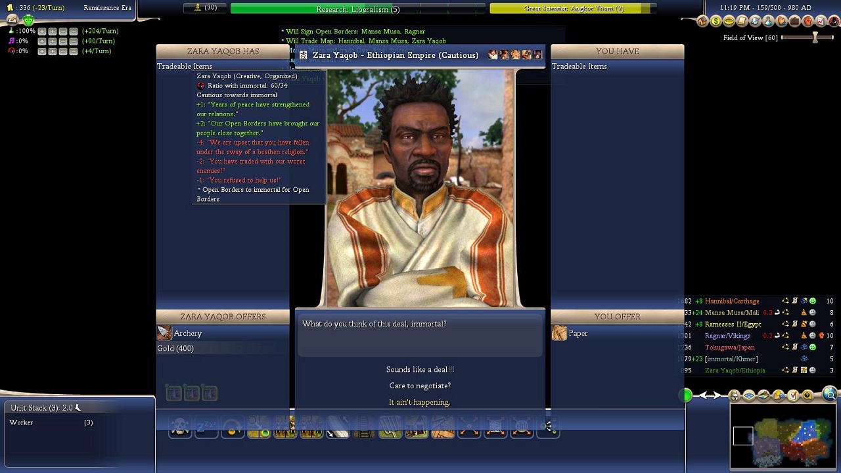Open the Religion Advisor praying hands icon

point(781,21)
